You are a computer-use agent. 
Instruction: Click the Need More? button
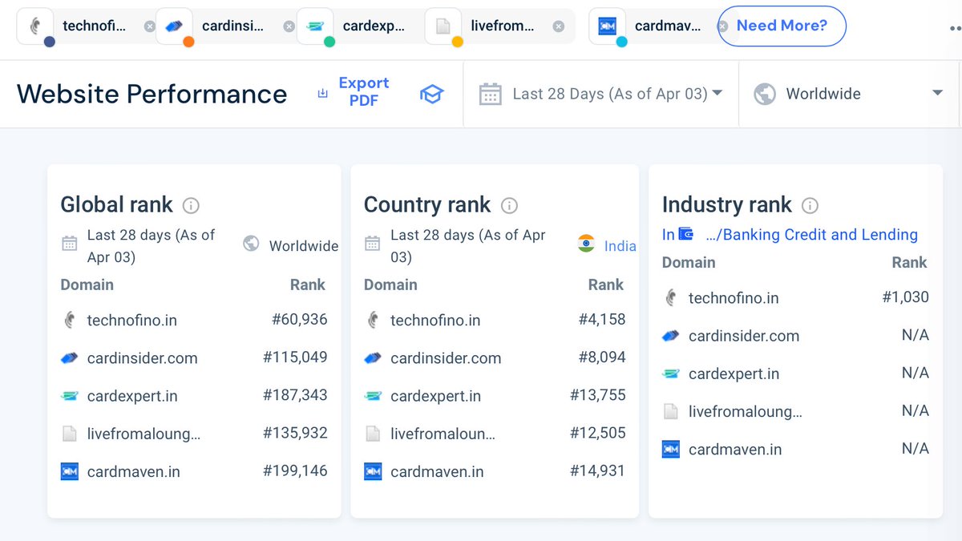pos(782,26)
